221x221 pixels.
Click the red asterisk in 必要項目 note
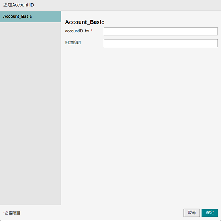point(4,213)
